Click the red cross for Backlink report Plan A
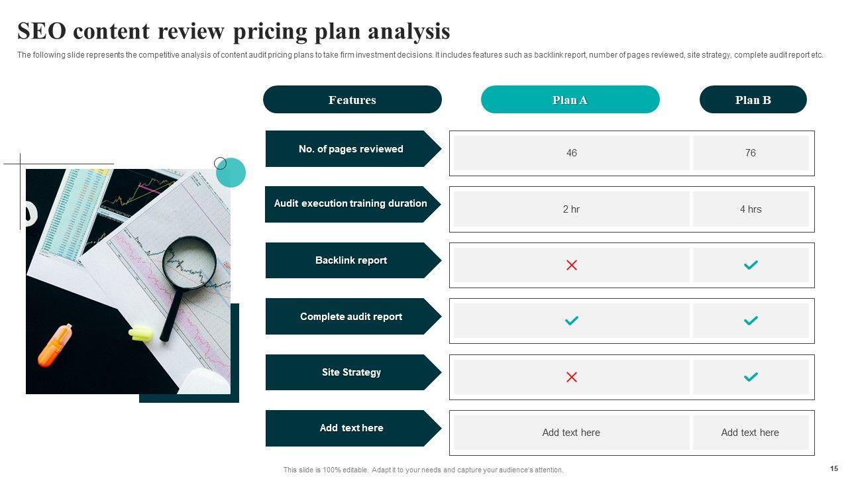This screenshot has height=477, width=848. tap(572, 265)
